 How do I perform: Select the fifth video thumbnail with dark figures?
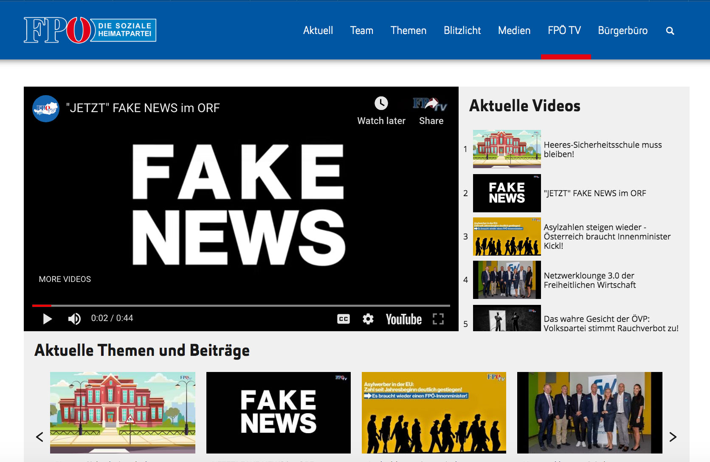click(507, 318)
